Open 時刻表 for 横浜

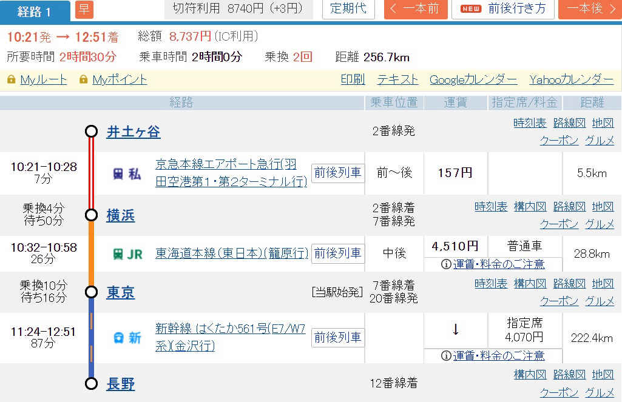[491, 207]
